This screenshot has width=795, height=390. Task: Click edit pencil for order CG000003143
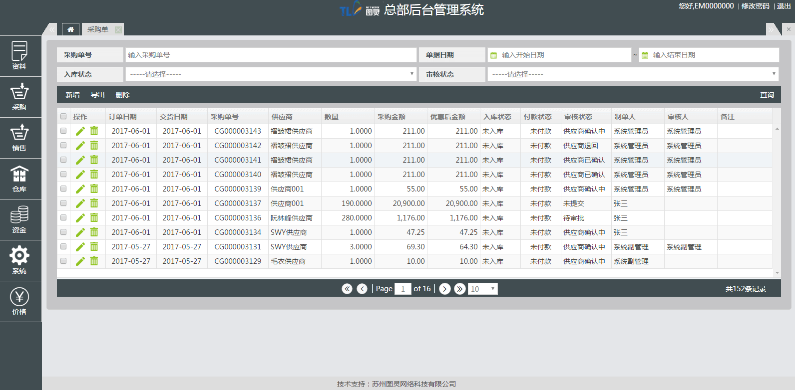(80, 131)
